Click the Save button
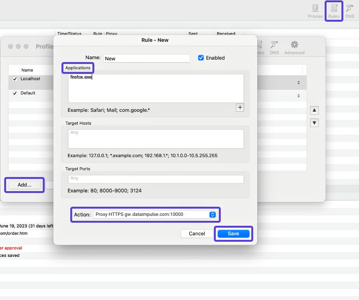 (x=233, y=233)
